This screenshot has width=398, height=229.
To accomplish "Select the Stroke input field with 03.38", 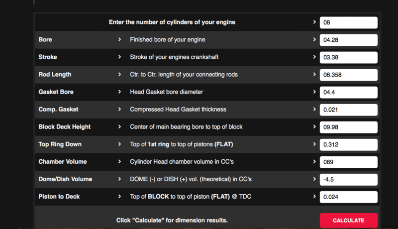I will click(348, 57).
